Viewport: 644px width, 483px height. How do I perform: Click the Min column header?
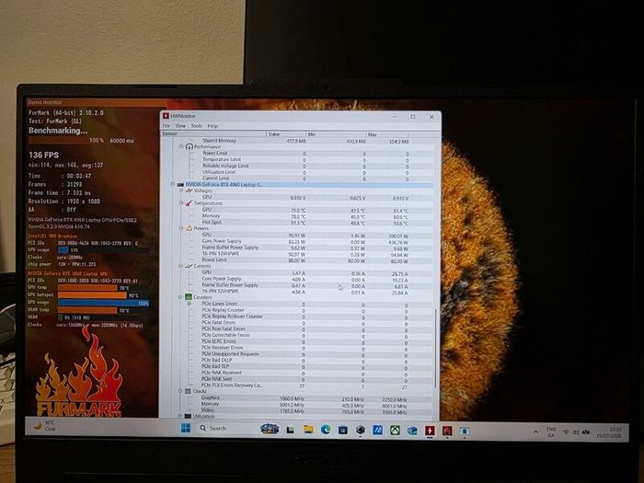336,134
